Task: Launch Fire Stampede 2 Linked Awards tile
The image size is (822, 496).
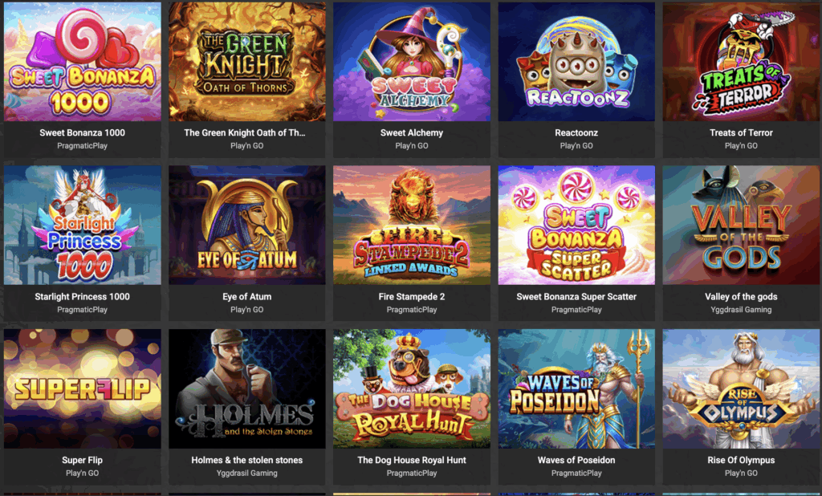Action: [412, 226]
